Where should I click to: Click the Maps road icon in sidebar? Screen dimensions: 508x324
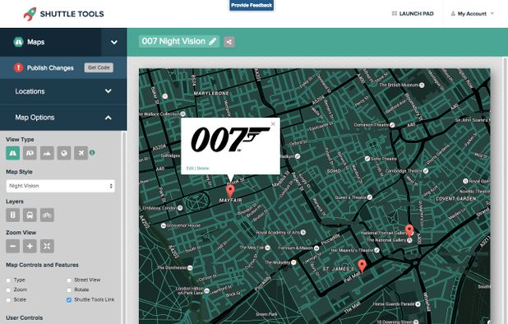click(x=18, y=42)
